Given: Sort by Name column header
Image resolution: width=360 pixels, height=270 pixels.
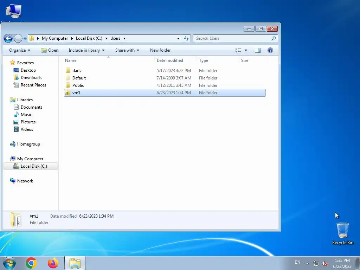Looking at the screenshot, I should (108, 60).
